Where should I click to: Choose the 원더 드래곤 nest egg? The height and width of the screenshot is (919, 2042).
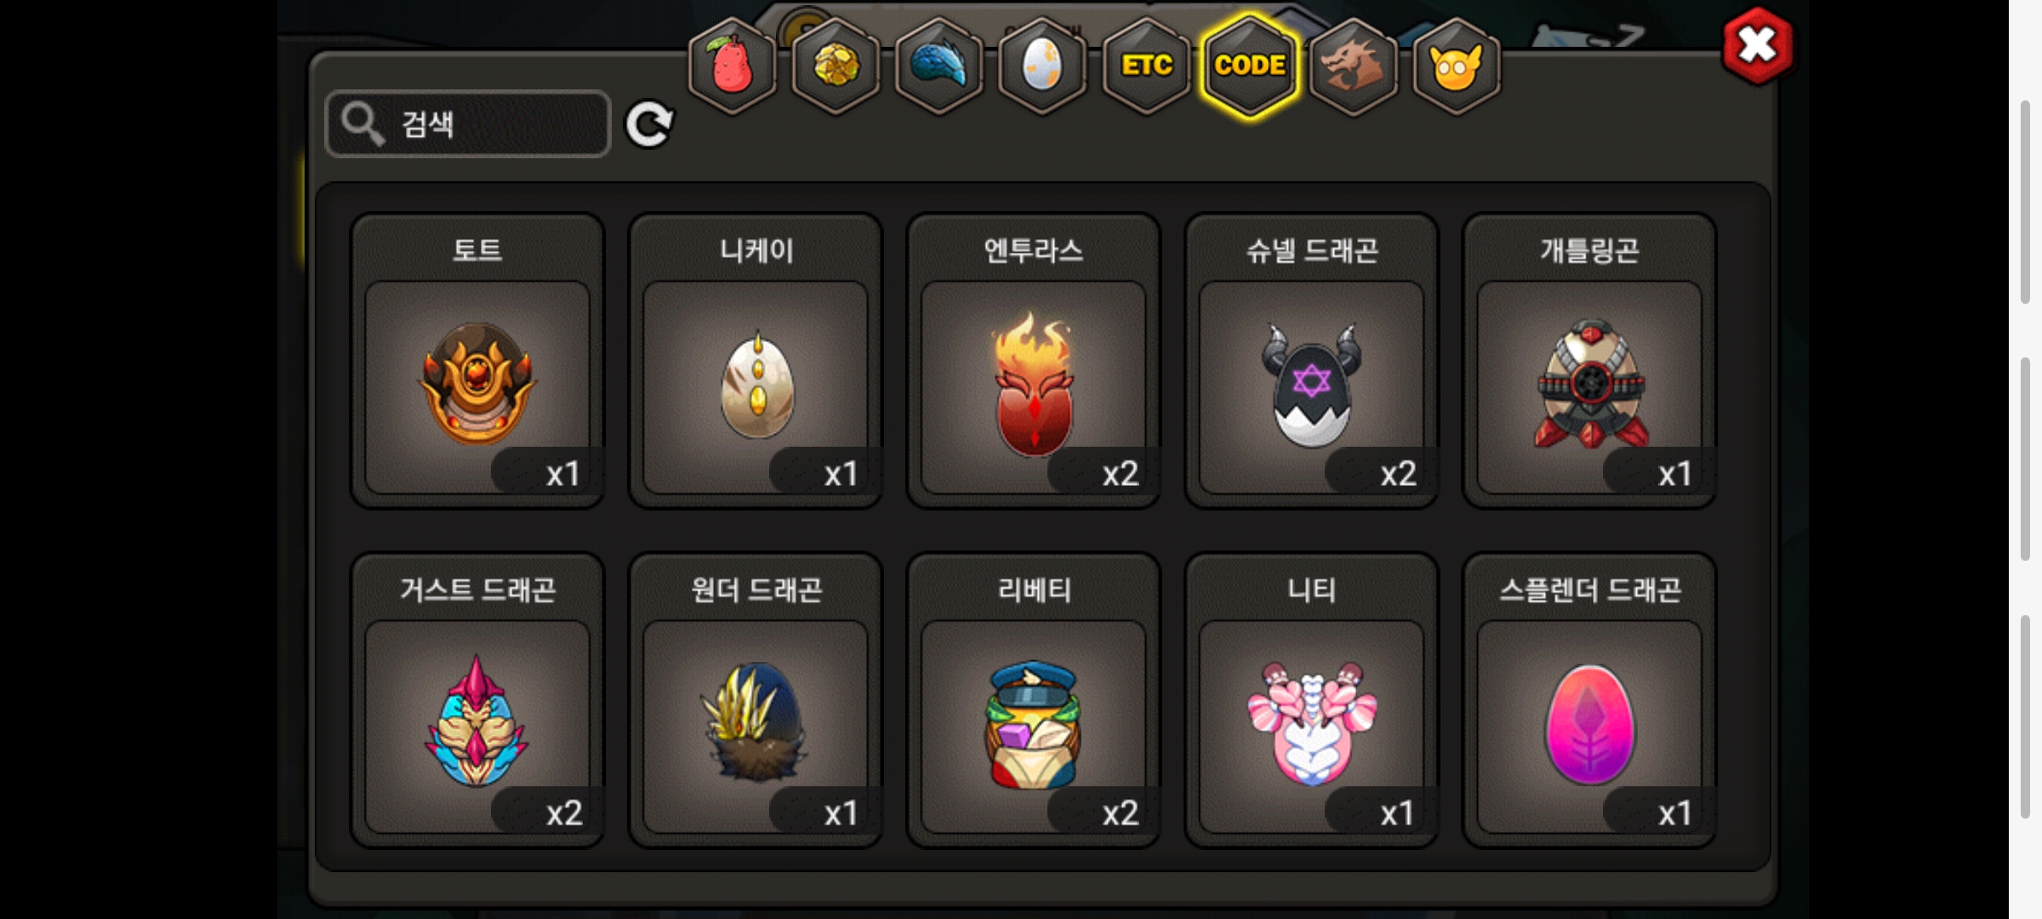coord(756,700)
